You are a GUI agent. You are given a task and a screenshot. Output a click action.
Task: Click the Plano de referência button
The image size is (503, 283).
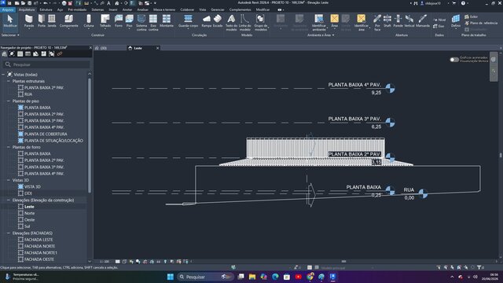(481, 23)
